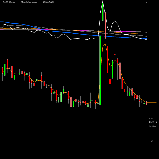
Task: Click the 'in 3 Days' text
Action: pos(153,126)
